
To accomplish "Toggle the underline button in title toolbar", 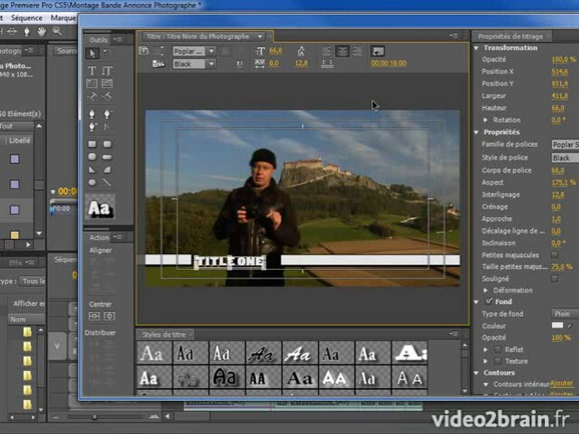I will pos(239,64).
